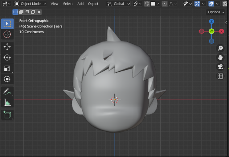Click the dark red negative X gizmo ball
Screen dimensions: 229x157
tap(201, 31)
